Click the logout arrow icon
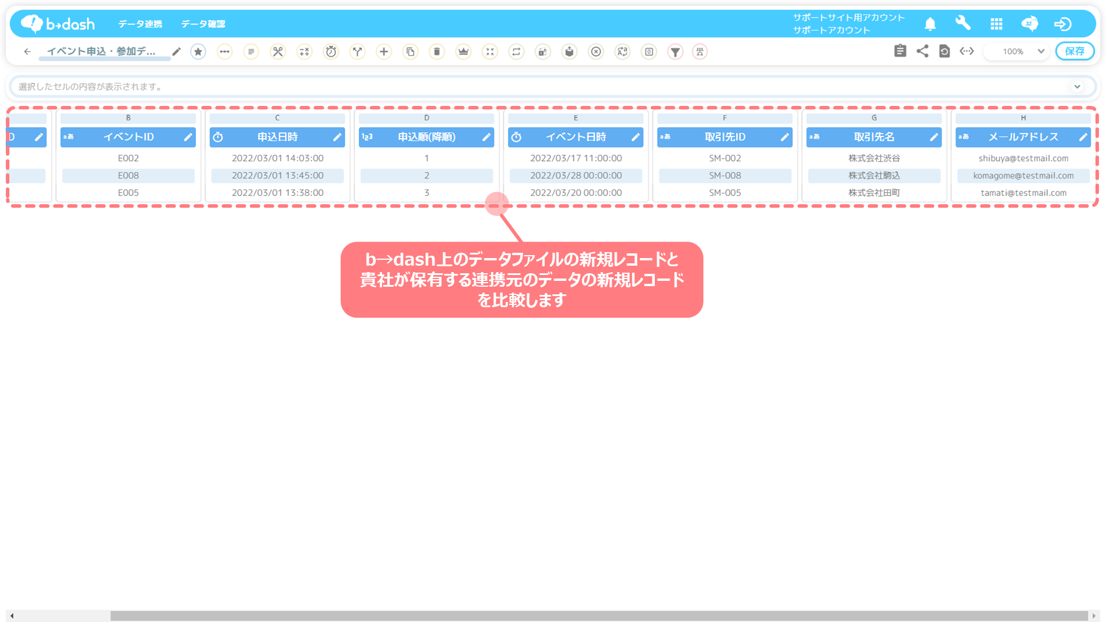This screenshot has height=622, width=1106. pyautogui.click(x=1063, y=24)
